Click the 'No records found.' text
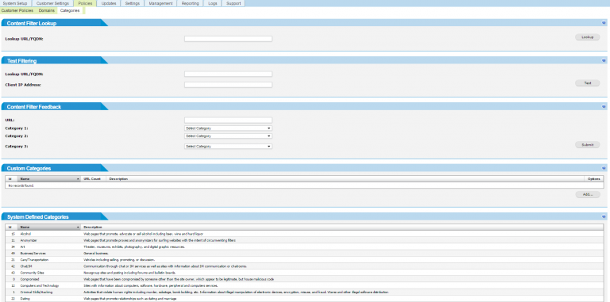Screen dimensions: 610x302 point(21,186)
